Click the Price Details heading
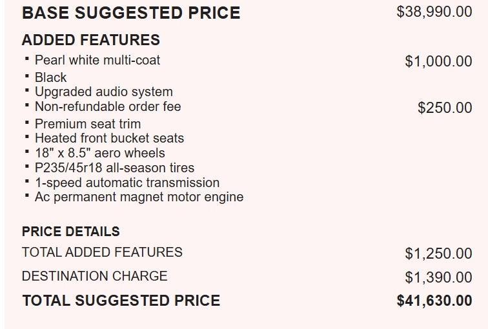This screenshot has height=329, width=488. pyautogui.click(x=71, y=232)
